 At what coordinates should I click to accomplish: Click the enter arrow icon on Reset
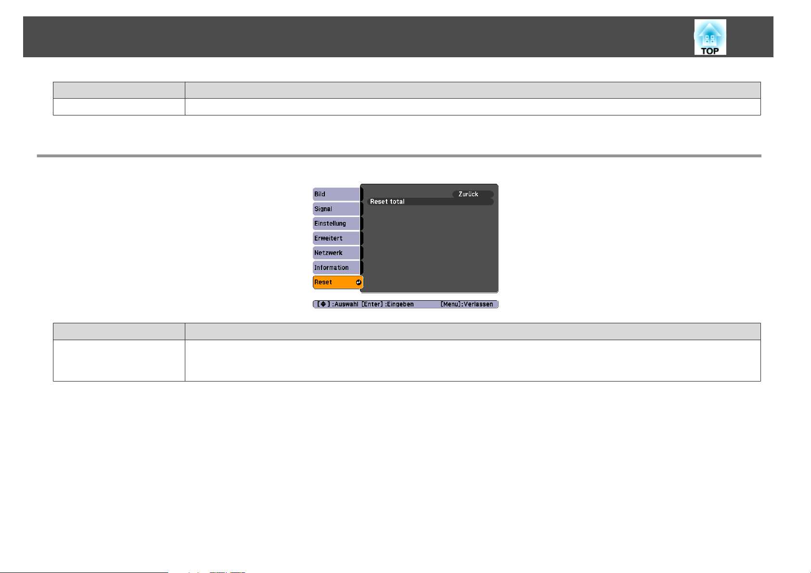tap(359, 282)
